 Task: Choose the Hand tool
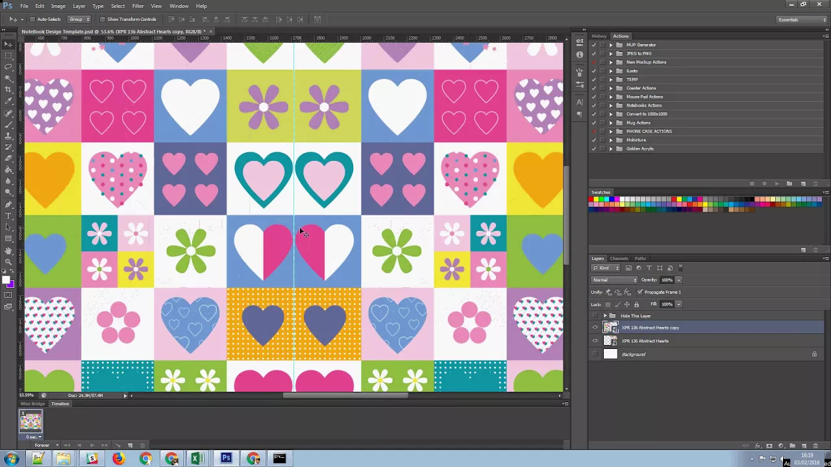(x=8, y=250)
